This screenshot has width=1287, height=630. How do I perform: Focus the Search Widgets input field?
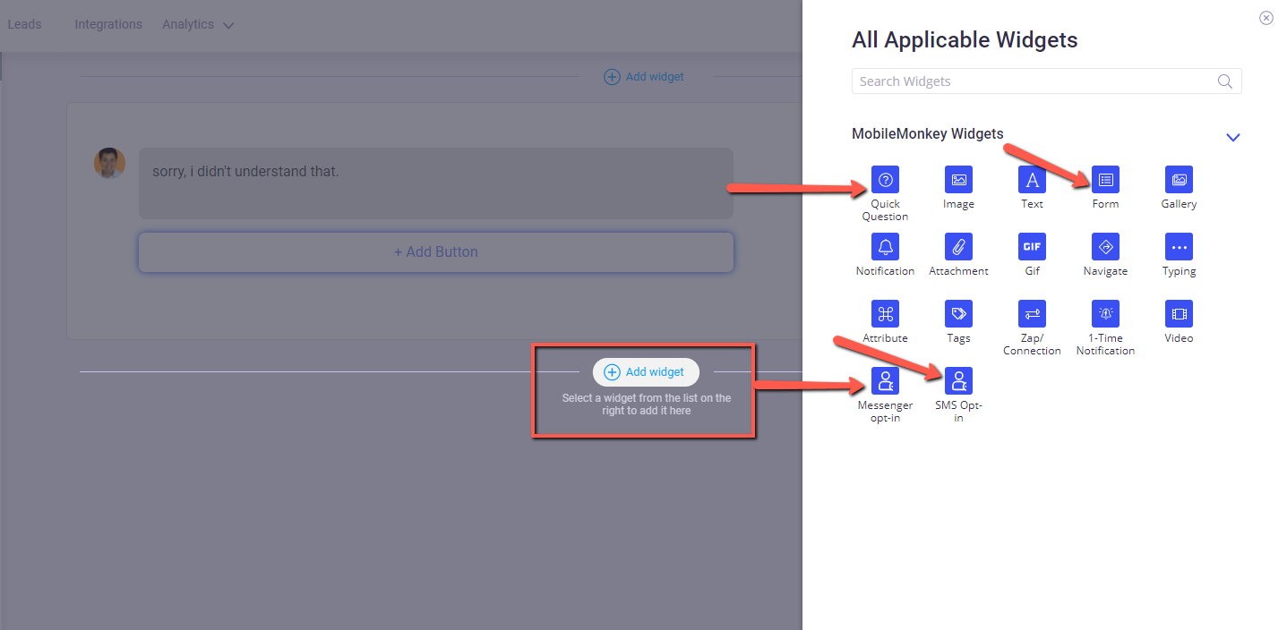1034,81
